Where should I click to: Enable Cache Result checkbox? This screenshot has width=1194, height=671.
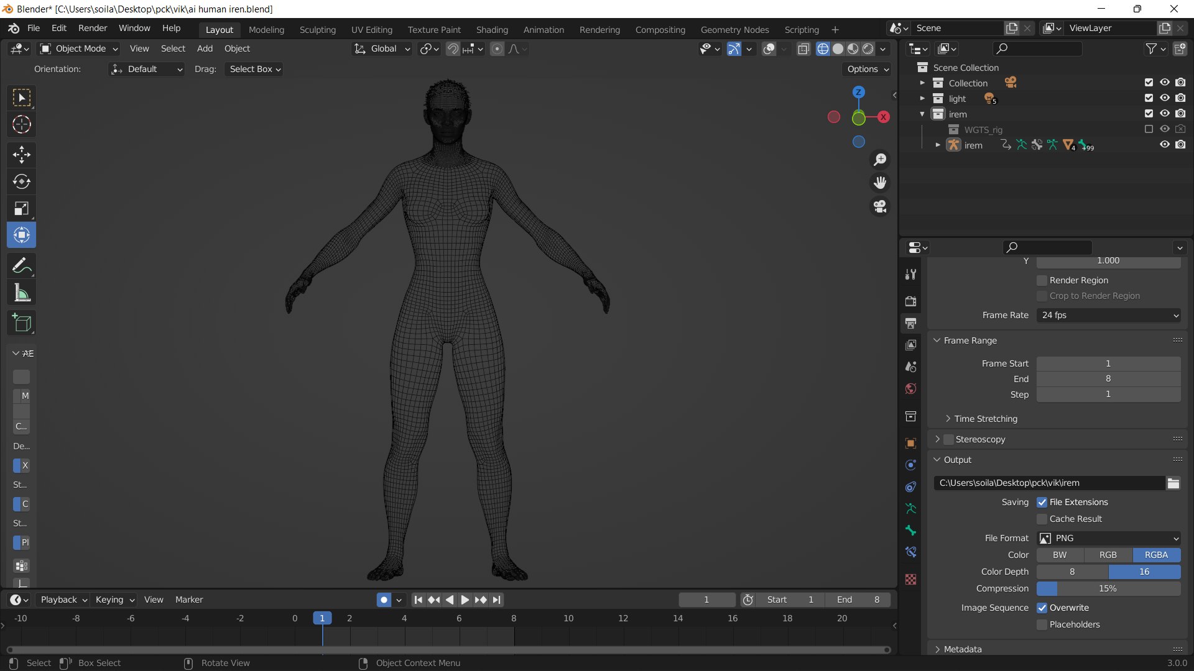1042,519
